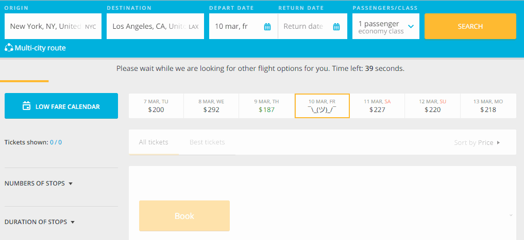
Task: Select 7 Mar Tuesday $200 fare
Action: point(156,106)
